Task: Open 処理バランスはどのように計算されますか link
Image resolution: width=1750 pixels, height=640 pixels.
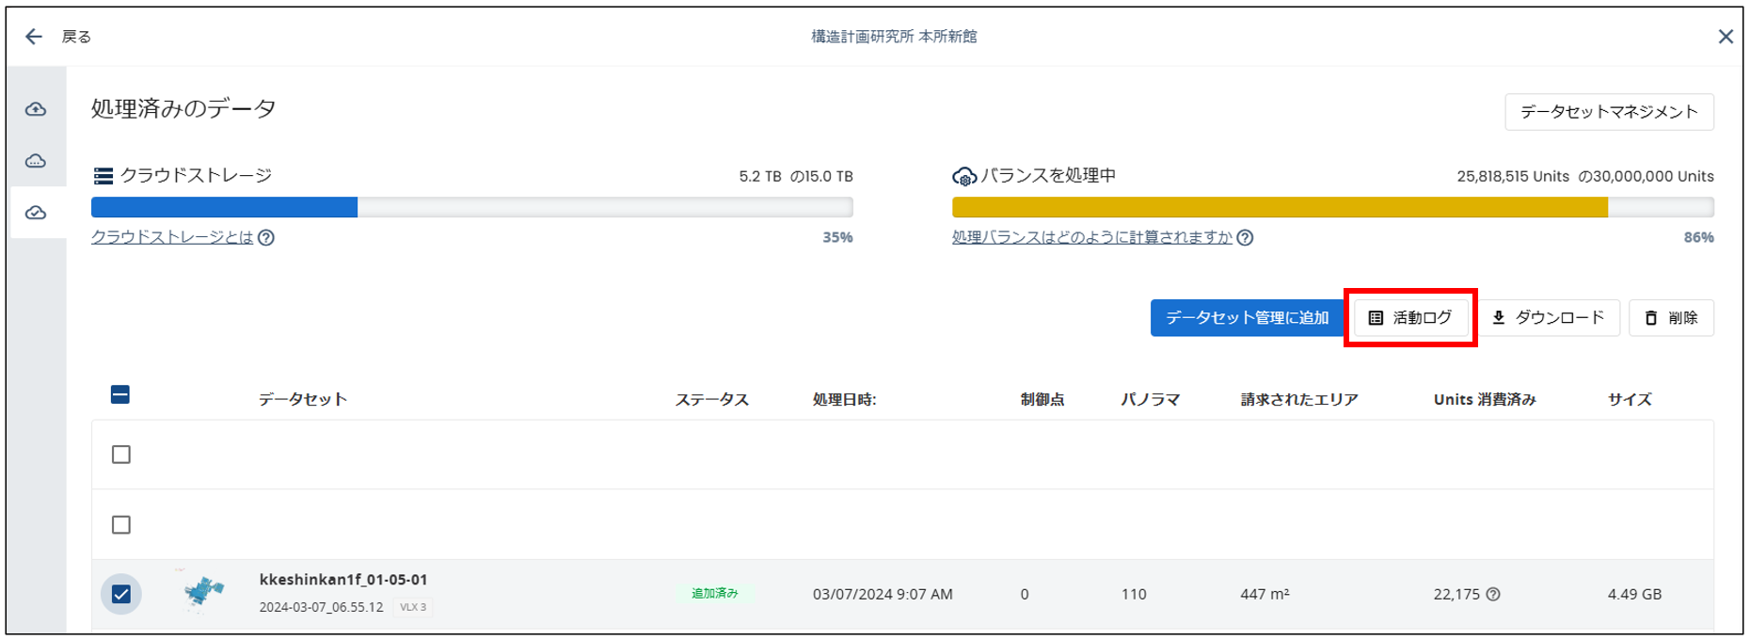Action: click(x=1091, y=237)
